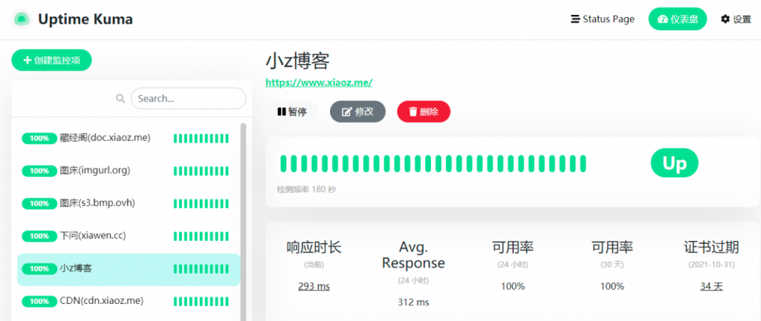
Task: Select monitor 藏经阁(doc.xiaoz.me)
Action: pyautogui.click(x=129, y=138)
